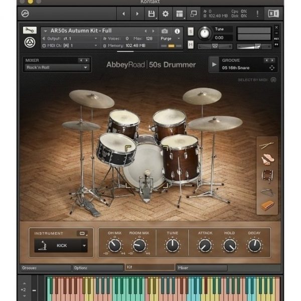301x301 pixels.
Task: Switch to the Kit tab
Action: (149, 267)
